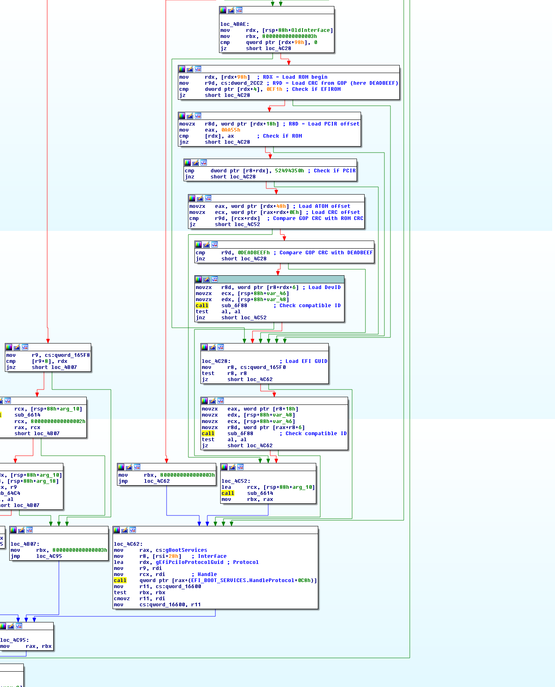Set node color for the 'Load ROM begin' block
555x687 pixels.
tap(182, 69)
